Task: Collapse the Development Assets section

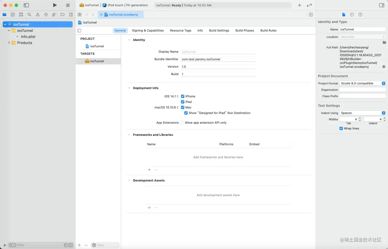Action: pyautogui.click(x=129, y=181)
